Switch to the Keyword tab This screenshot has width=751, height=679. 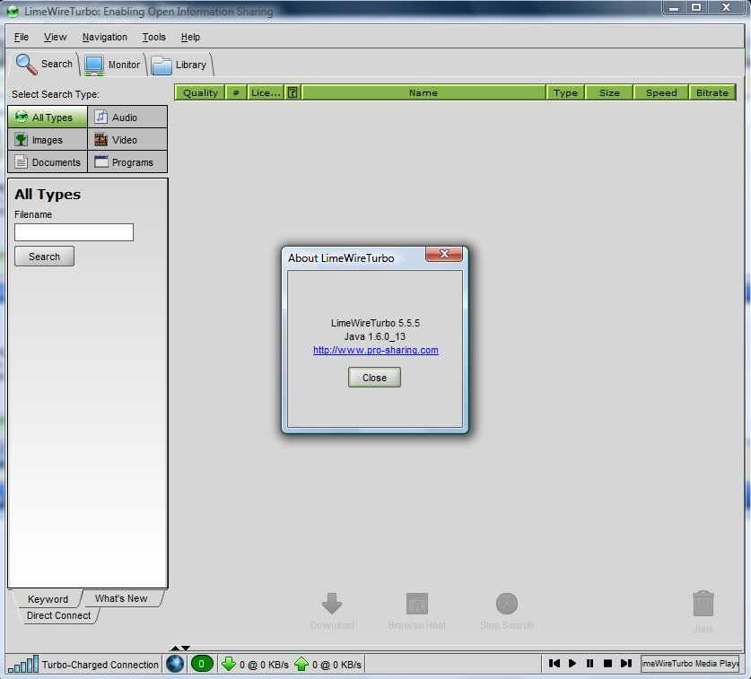point(48,598)
